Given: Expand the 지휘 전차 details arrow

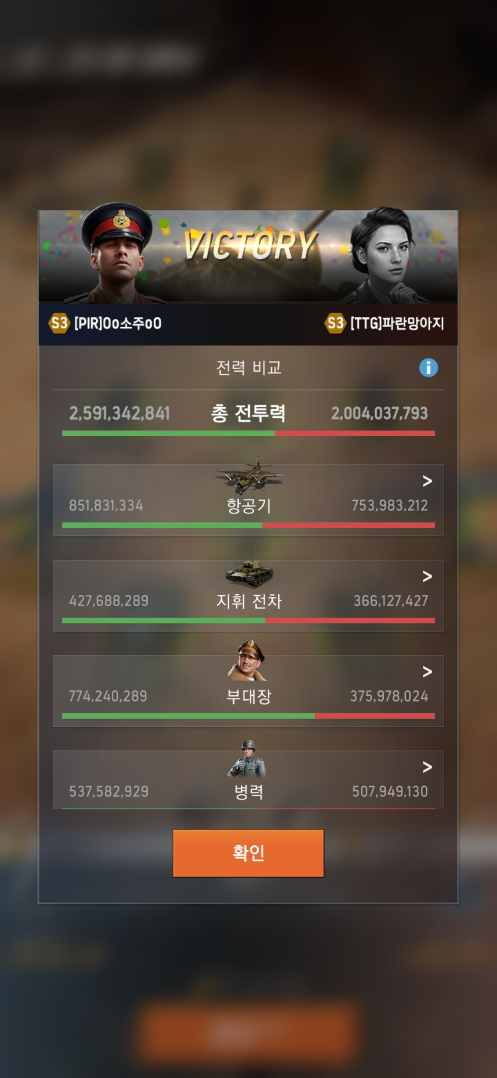Looking at the screenshot, I should click(428, 576).
